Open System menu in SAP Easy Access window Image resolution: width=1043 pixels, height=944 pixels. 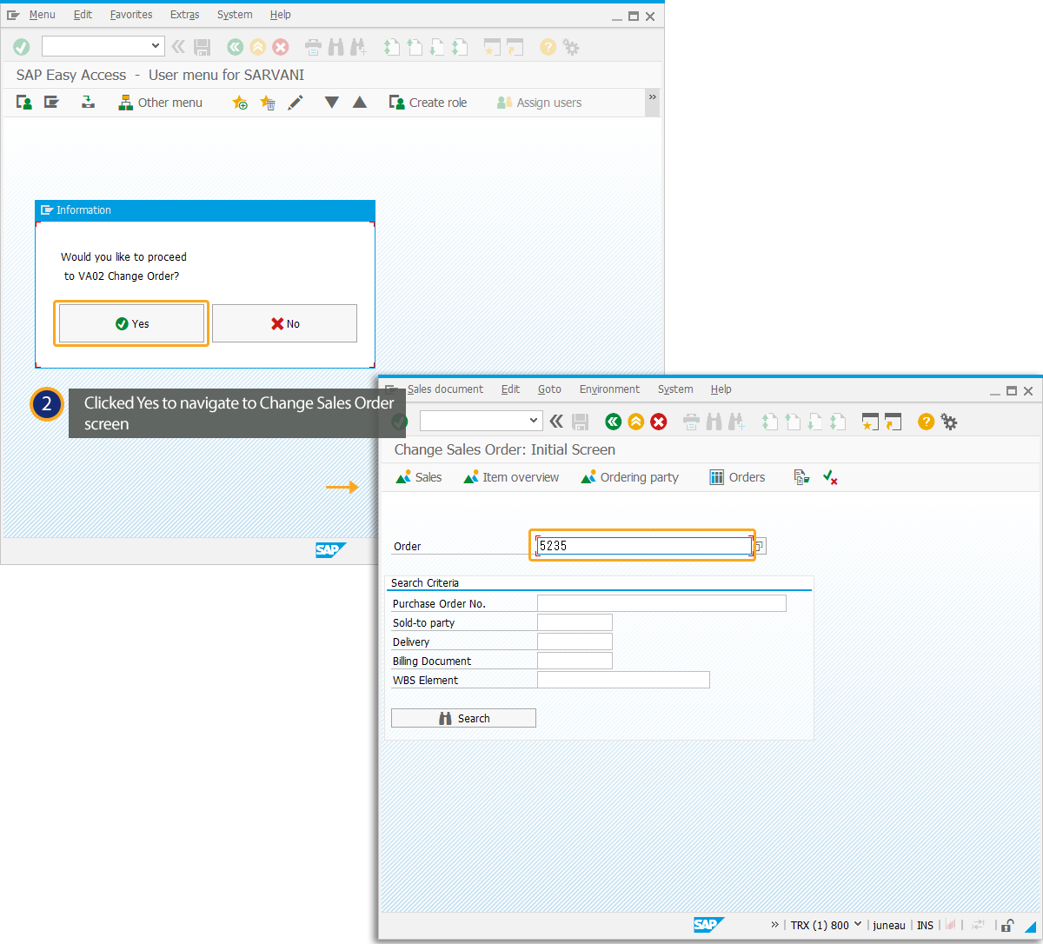(x=235, y=15)
